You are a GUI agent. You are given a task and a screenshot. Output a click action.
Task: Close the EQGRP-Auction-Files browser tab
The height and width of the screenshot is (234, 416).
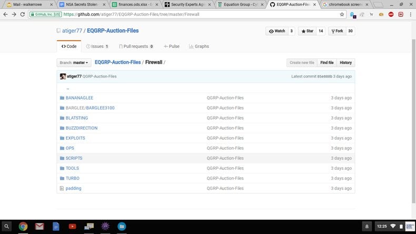pos(314,5)
